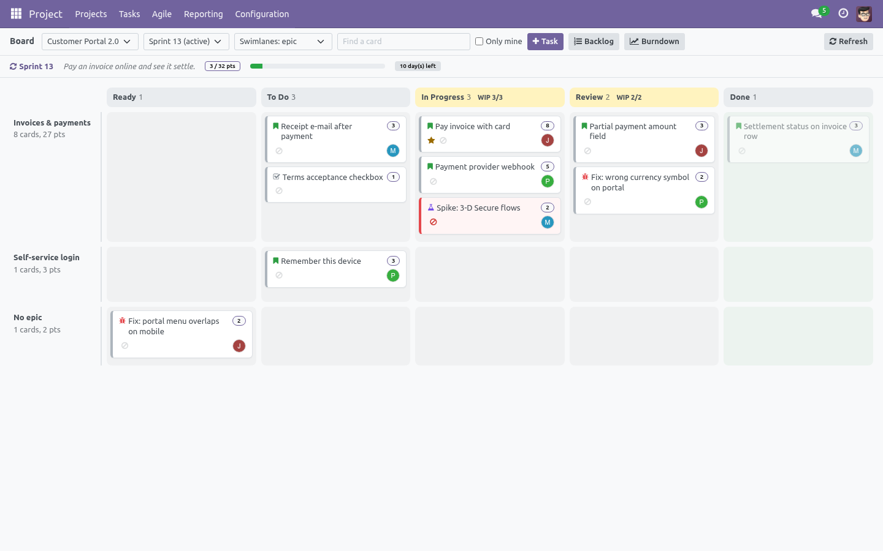
Task: Click M avatar on Receipt e-mail after payment
Action: [393, 151]
